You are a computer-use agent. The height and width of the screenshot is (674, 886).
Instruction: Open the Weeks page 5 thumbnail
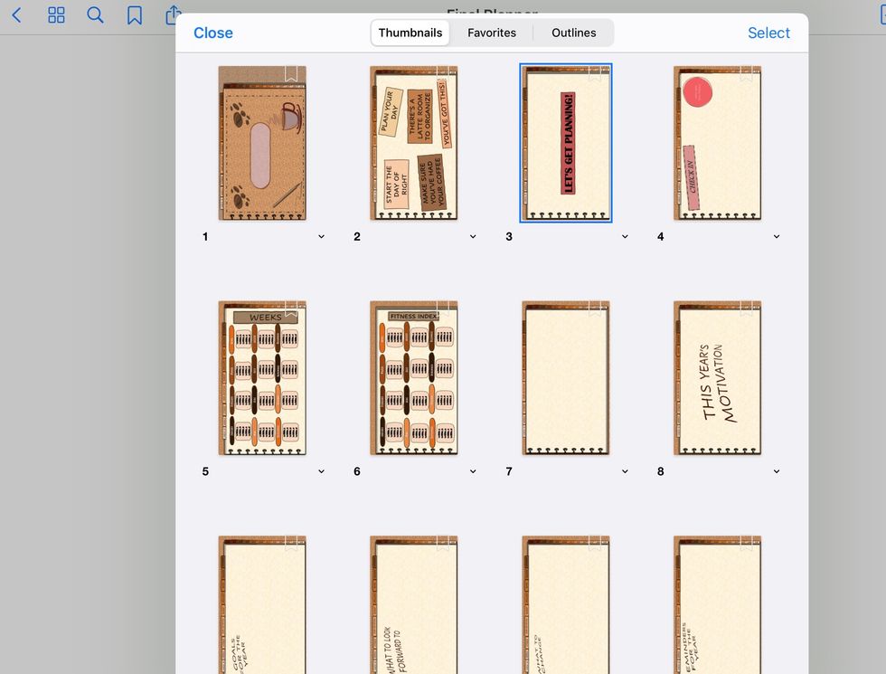pyautogui.click(x=262, y=378)
